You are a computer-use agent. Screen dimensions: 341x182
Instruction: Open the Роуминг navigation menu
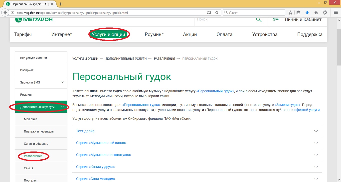[x=154, y=34]
